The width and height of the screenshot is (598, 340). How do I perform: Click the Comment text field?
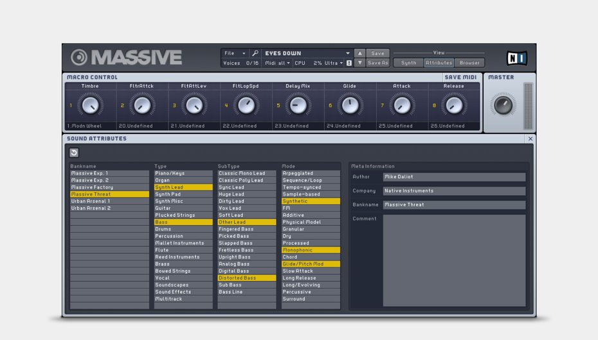tap(454, 260)
